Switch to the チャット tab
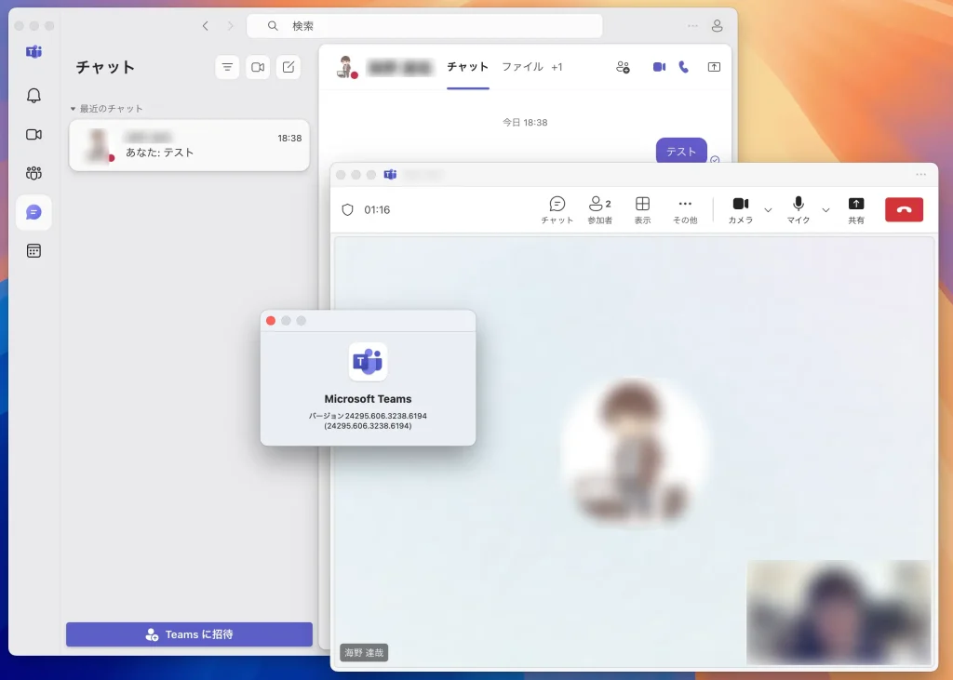Viewport: 953px width, 680px height. point(467,67)
